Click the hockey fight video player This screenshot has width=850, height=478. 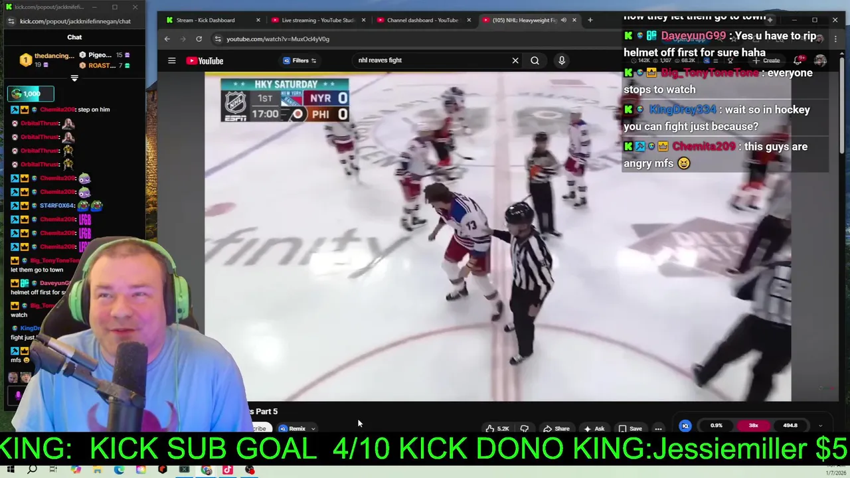click(x=498, y=236)
